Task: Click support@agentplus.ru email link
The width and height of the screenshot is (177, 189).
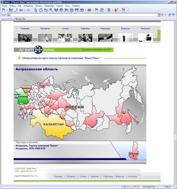Action: 26,176
